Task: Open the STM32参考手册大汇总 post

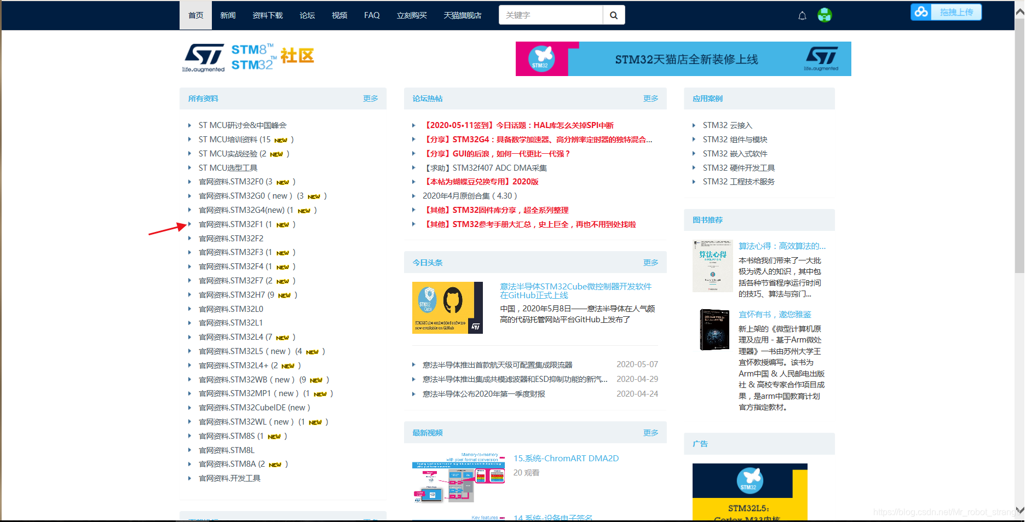Action: (x=529, y=224)
